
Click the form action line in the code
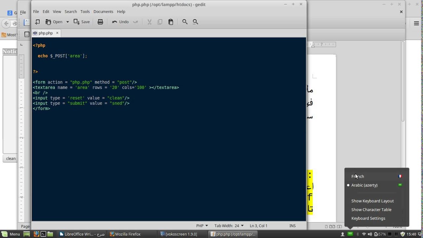coord(85,82)
